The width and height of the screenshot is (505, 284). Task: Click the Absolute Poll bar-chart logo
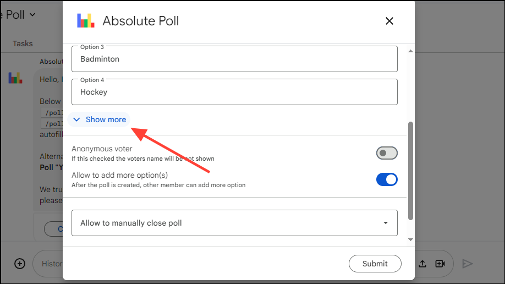[x=85, y=21]
